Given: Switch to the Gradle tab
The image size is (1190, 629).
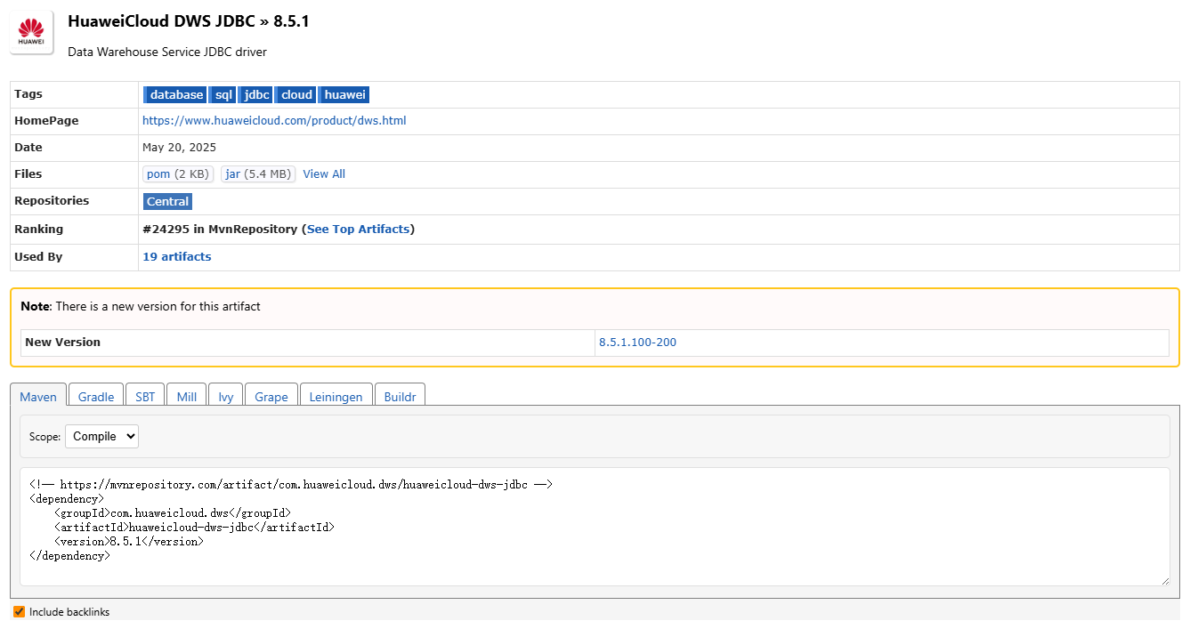Looking at the screenshot, I should [x=96, y=397].
